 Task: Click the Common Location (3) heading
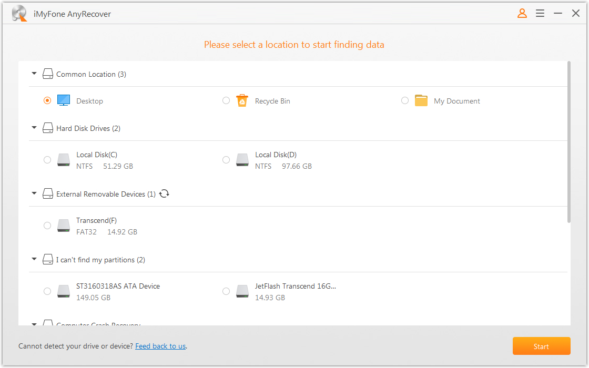click(92, 74)
